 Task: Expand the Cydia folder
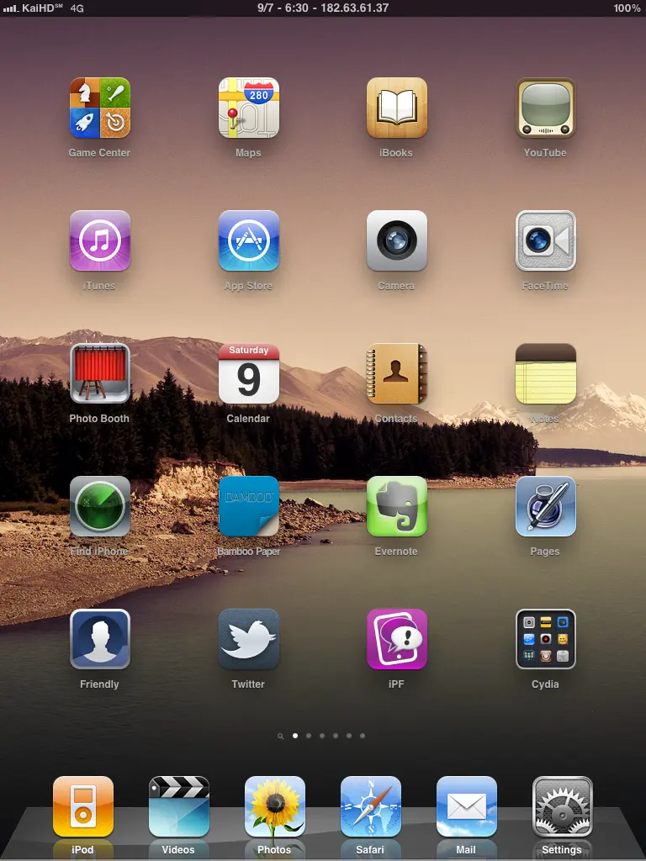pos(545,640)
